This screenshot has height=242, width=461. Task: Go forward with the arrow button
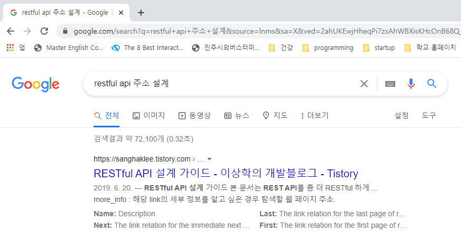tap(27, 31)
